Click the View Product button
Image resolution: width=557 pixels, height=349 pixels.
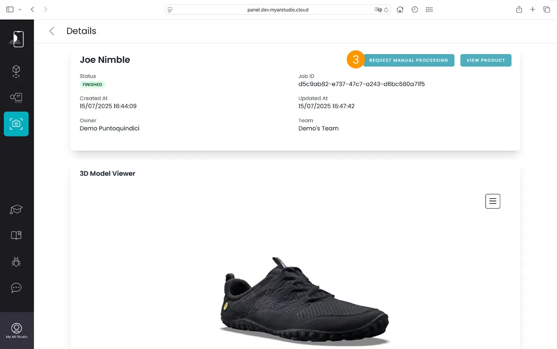coord(486,60)
